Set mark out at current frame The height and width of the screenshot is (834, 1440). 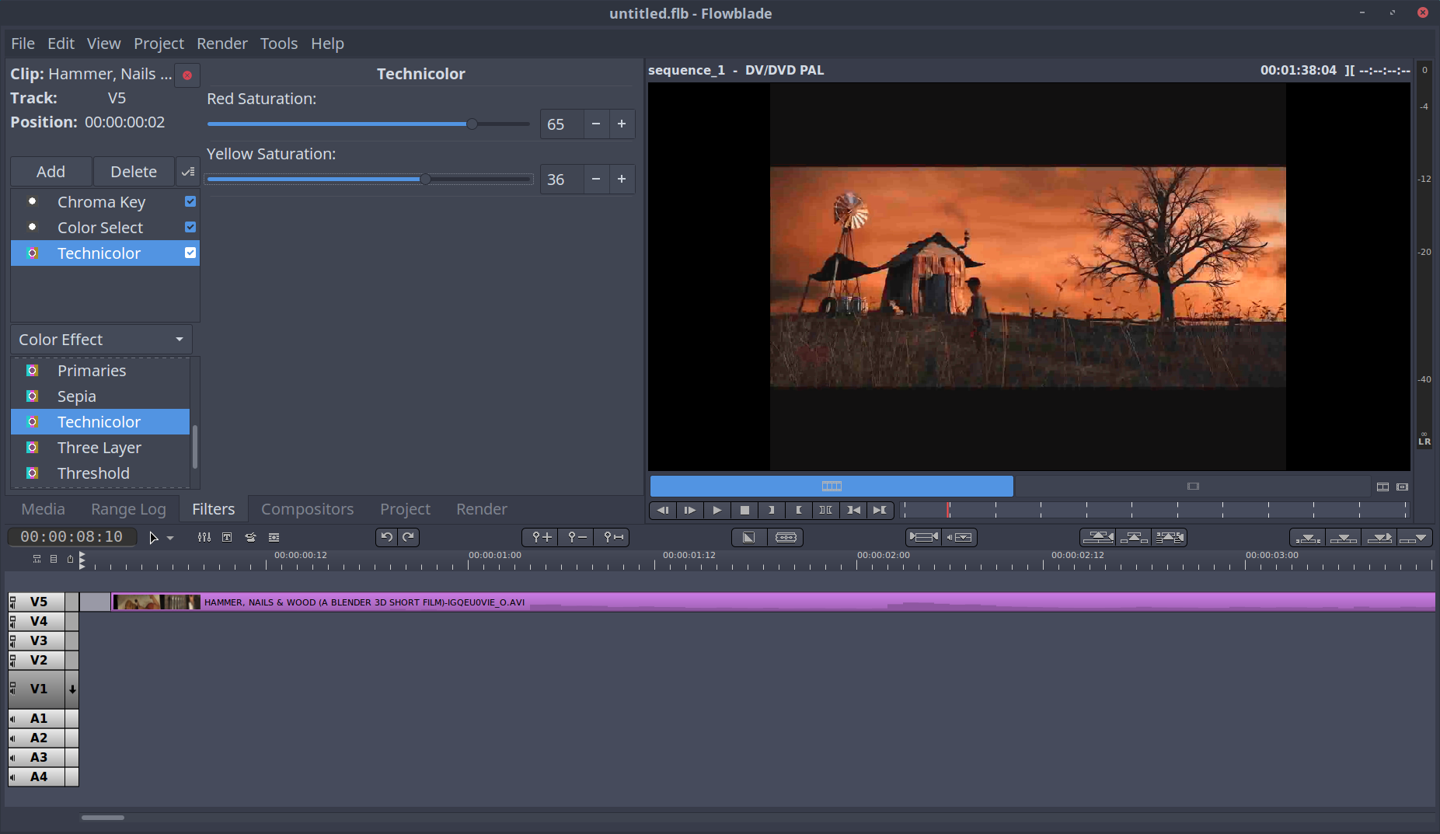coord(799,510)
